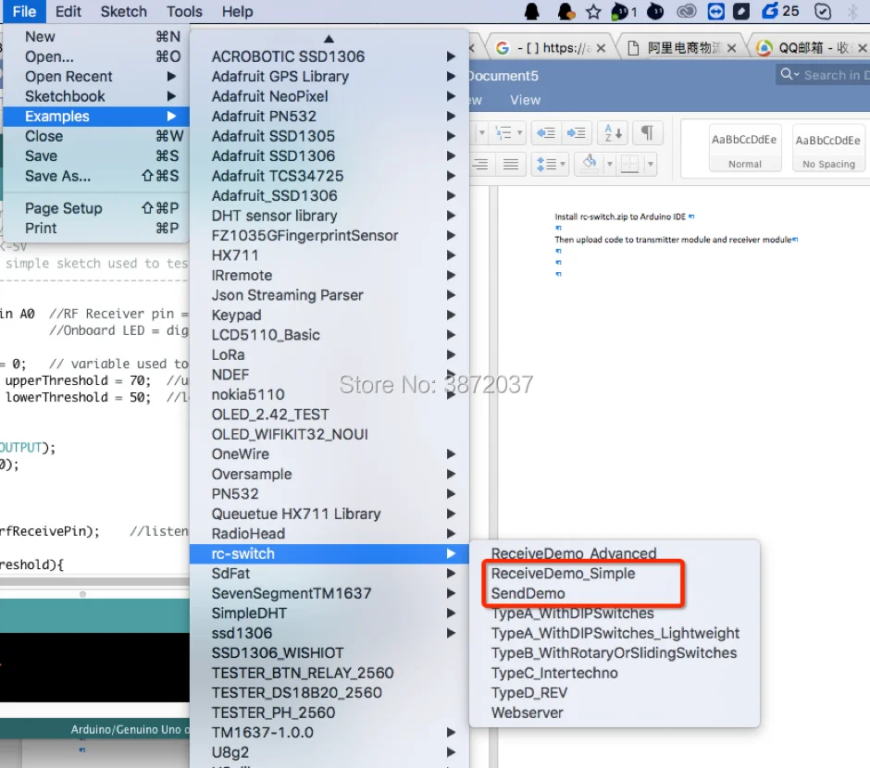Close the Google https browser tab
Image resolution: width=870 pixels, height=768 pixels.
coord(601,48)
